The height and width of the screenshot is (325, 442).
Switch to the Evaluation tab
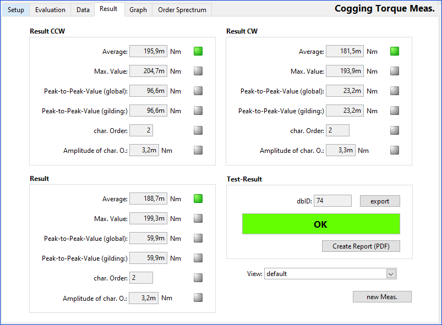[x=50, y=10]
